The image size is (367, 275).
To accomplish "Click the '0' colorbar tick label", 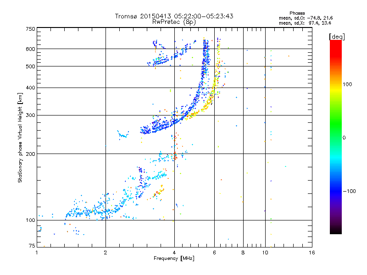I will [x=344, y=138].
